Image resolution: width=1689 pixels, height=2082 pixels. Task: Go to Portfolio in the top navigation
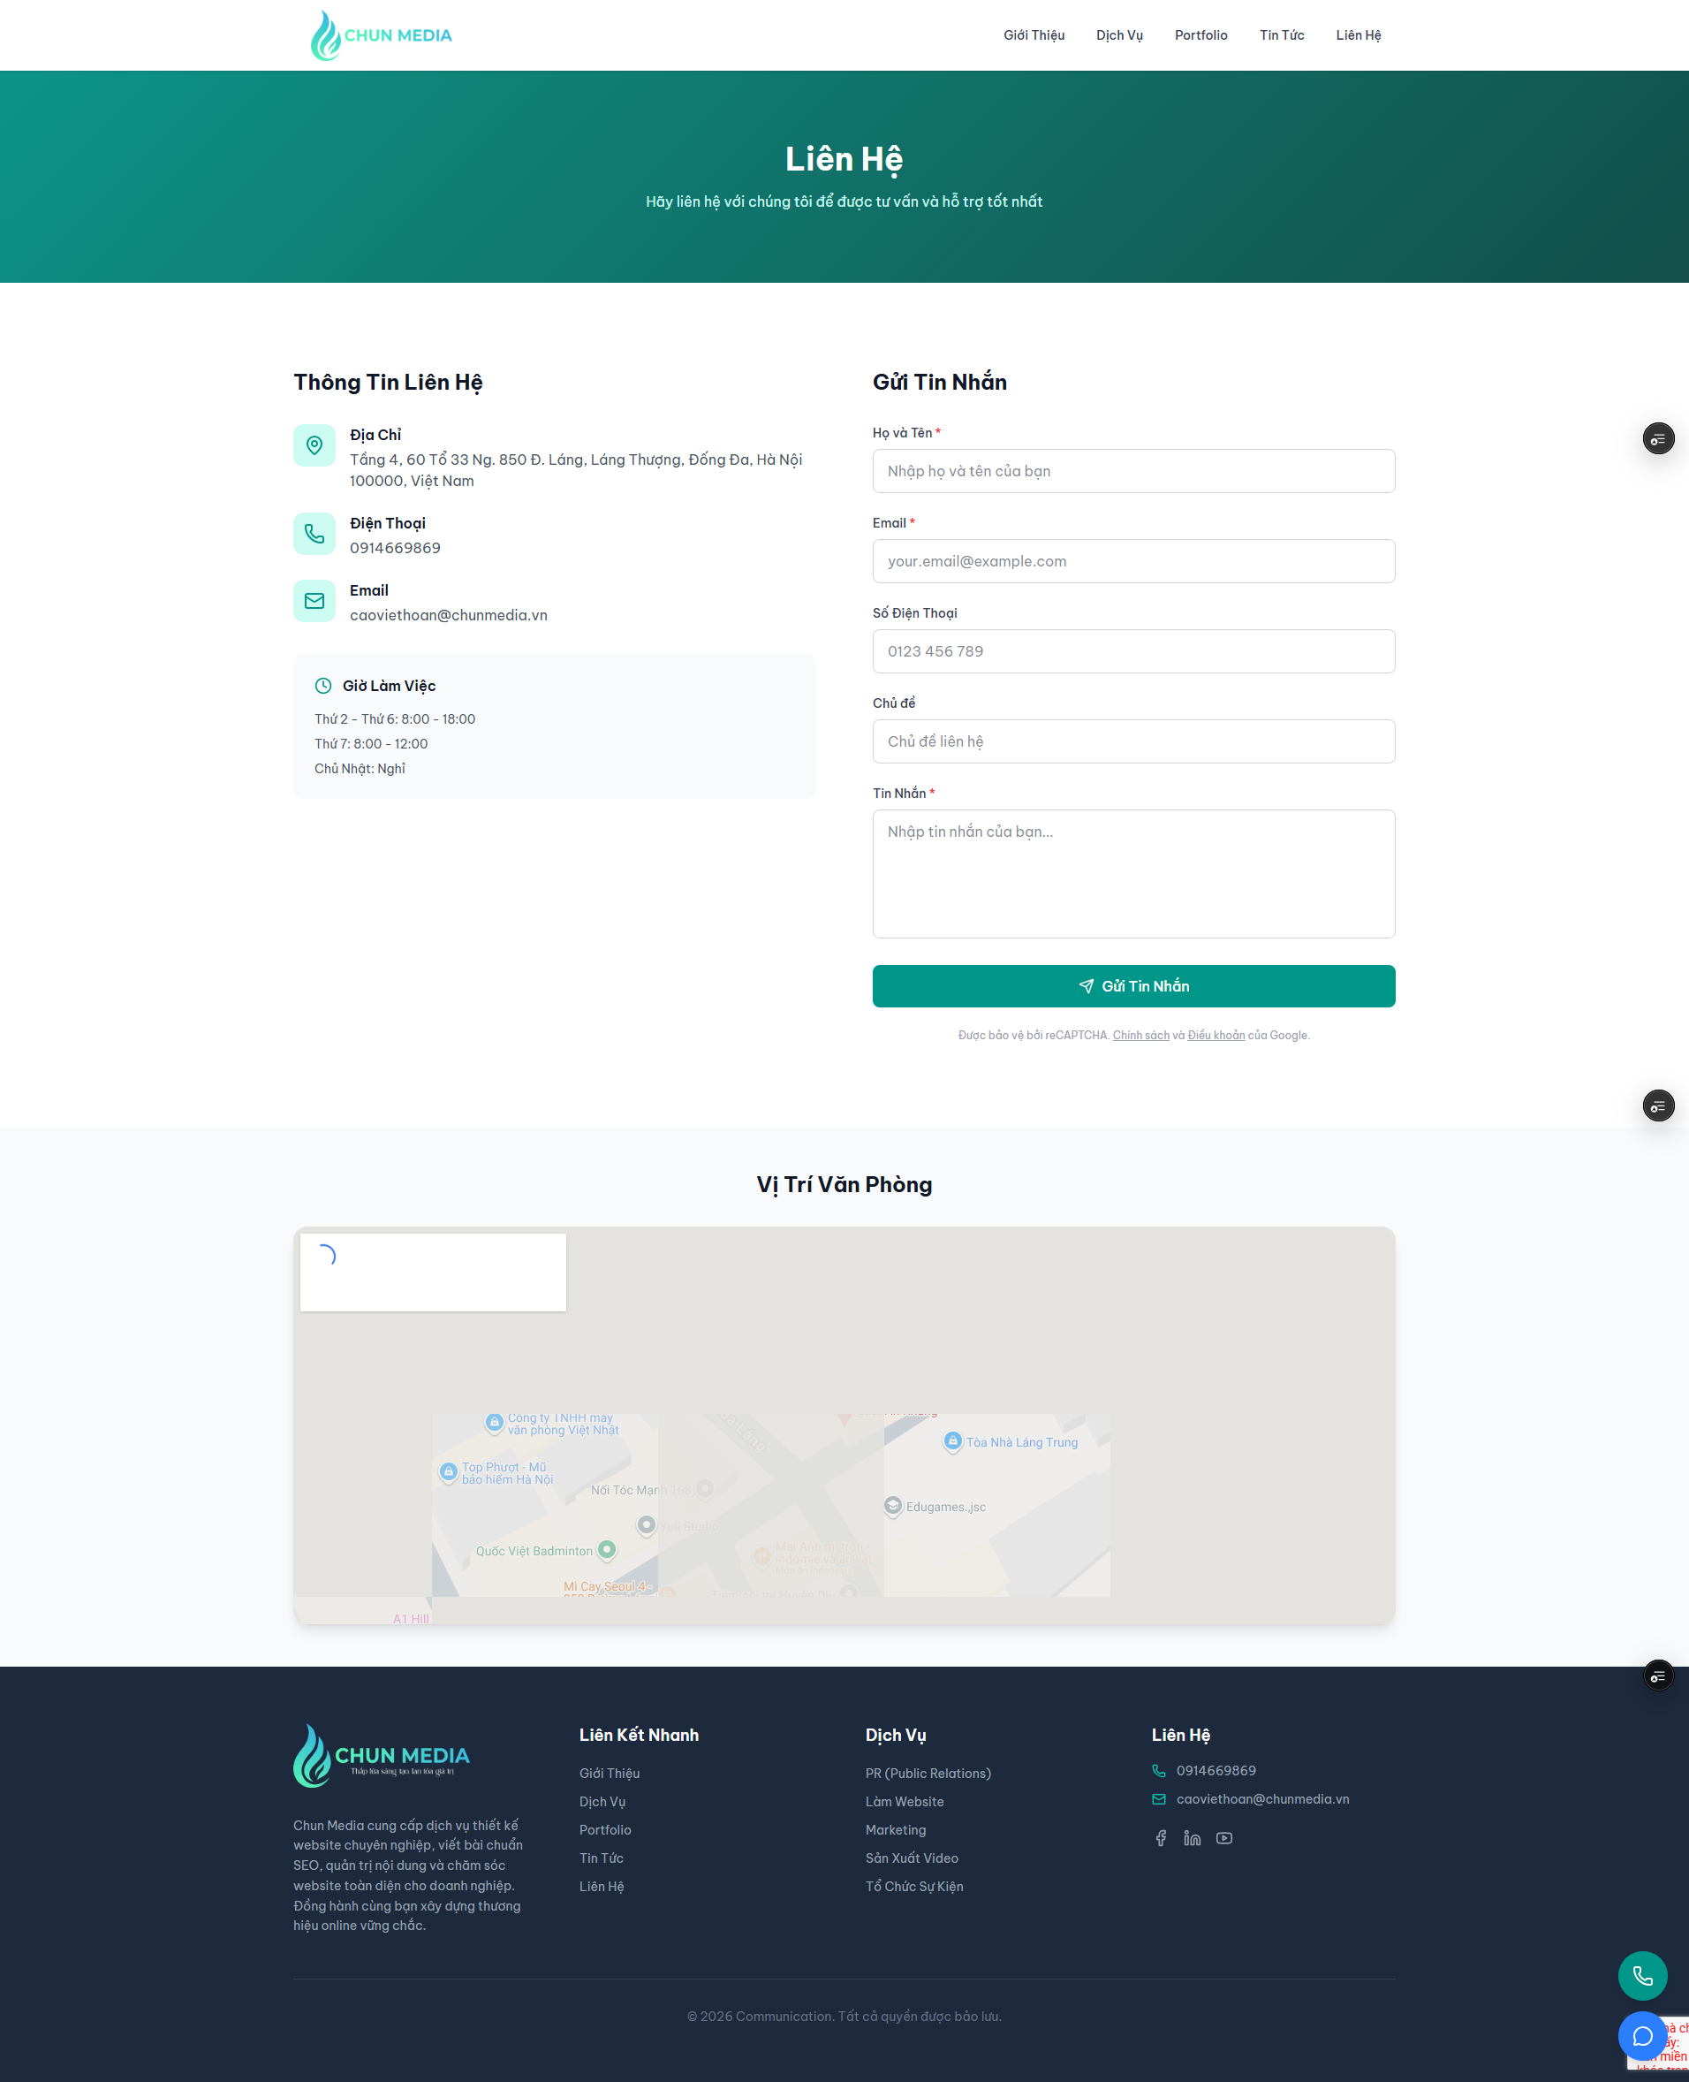click(x=1200, y=35)
